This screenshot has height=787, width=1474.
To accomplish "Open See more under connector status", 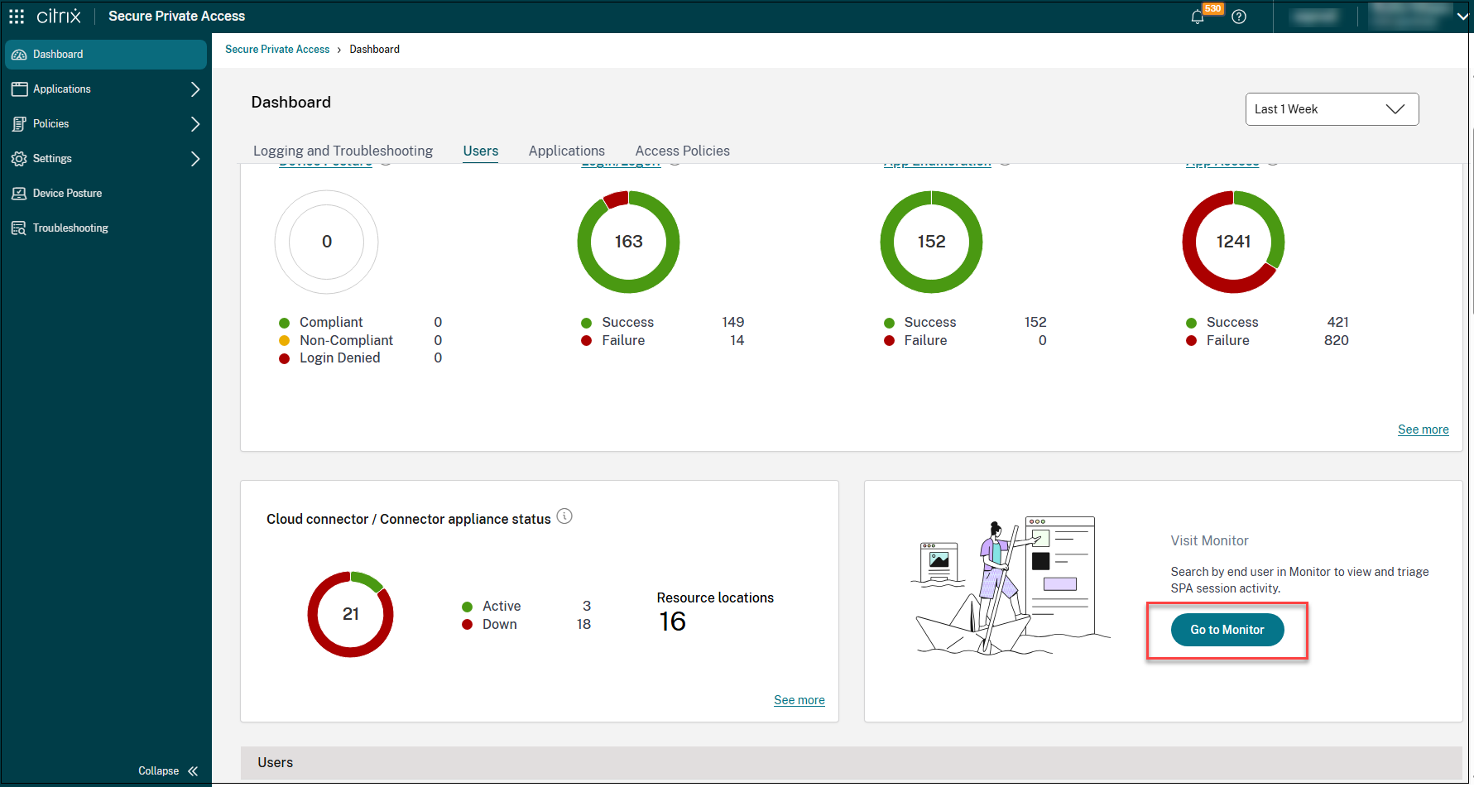I will point(799,699).
